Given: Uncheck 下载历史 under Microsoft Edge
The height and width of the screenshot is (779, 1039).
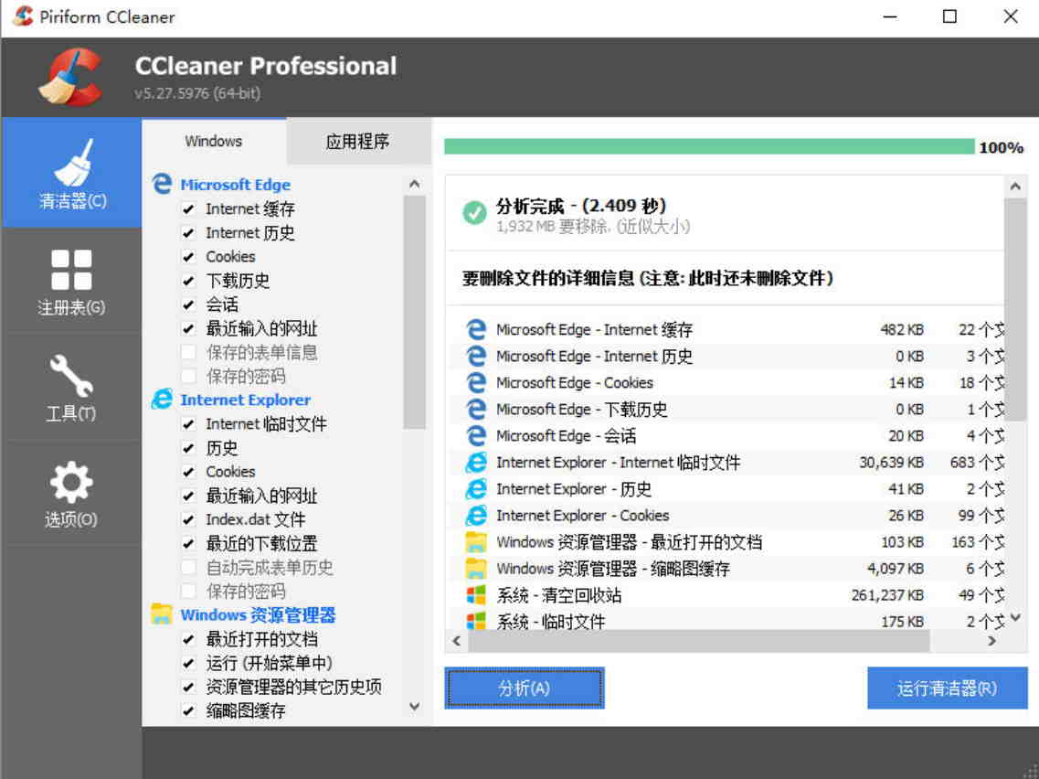Looking at the screenshot, I should tap(189, 281).
